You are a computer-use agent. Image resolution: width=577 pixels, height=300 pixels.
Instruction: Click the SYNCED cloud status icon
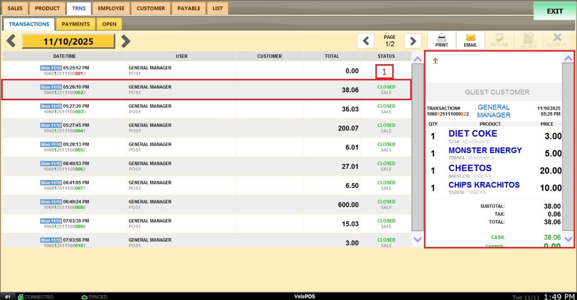click(85, 297)
